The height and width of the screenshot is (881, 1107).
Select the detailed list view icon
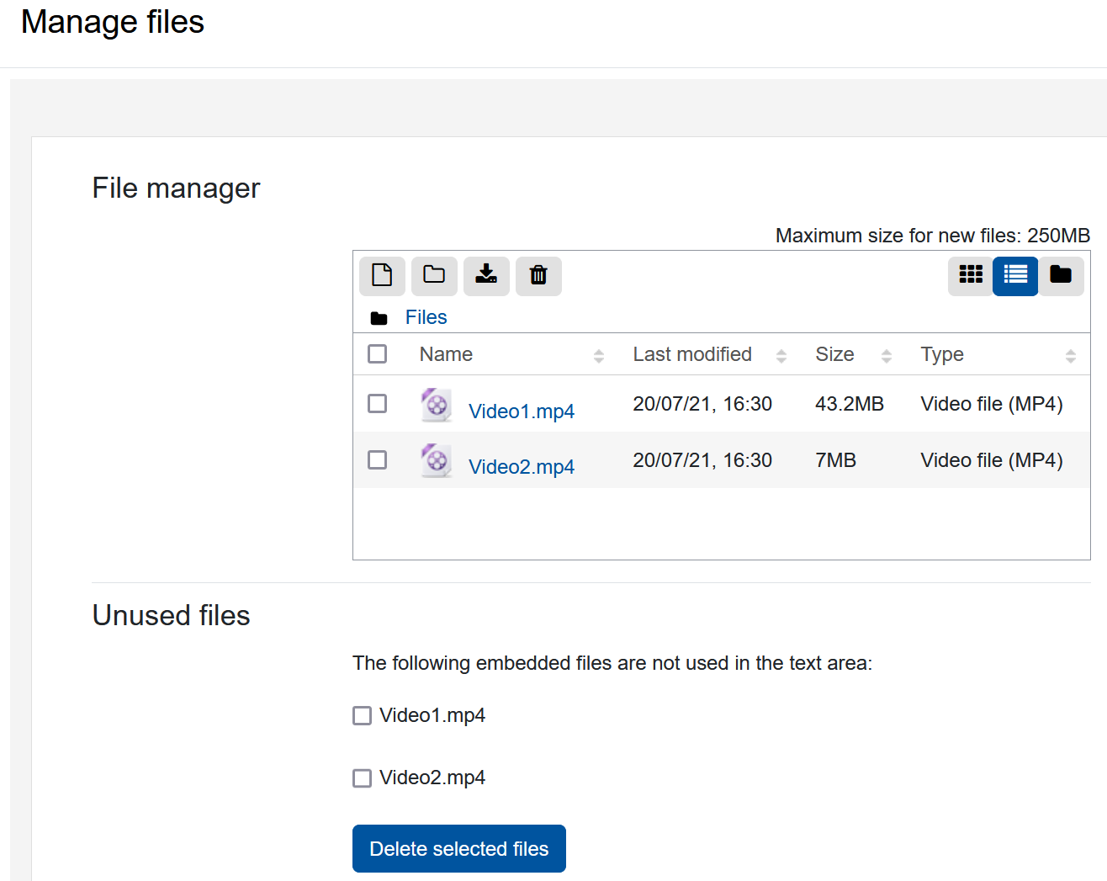(x=1015, y=276)
